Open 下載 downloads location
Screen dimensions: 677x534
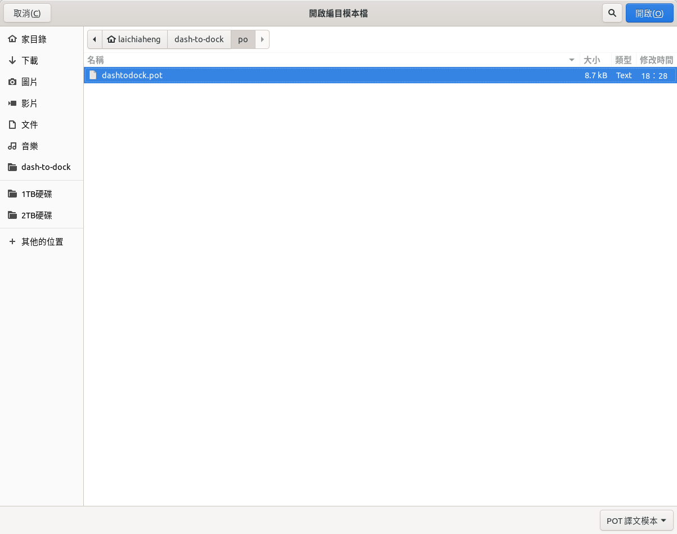[x=42, y=61]
